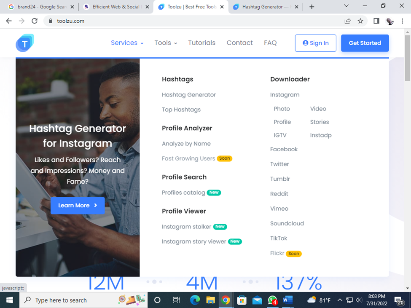The height and width of the screenshot is (308, 411).
Task: Open Microsoft Store from the taskbar
Action: (242, 300)
